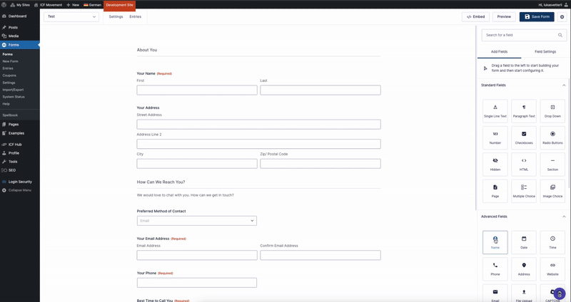Open ICF Movement site link
Image resolution: width=571 pixels, height=302 pixels.
tap(48, 5)
